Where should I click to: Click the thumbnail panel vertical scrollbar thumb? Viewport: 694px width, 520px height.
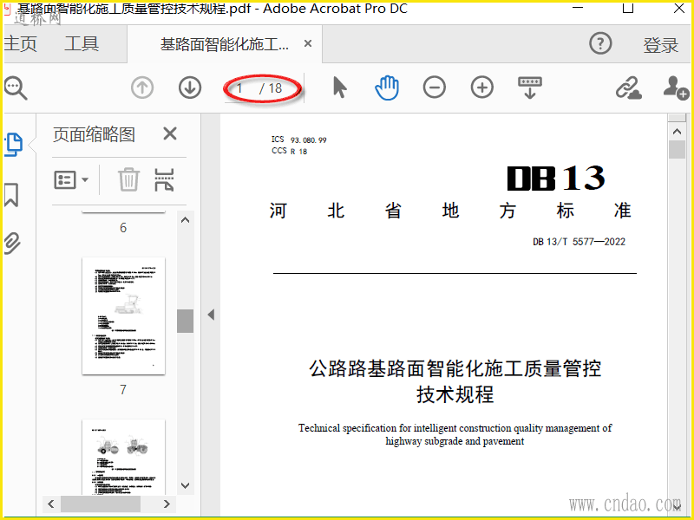coord(185,321)
